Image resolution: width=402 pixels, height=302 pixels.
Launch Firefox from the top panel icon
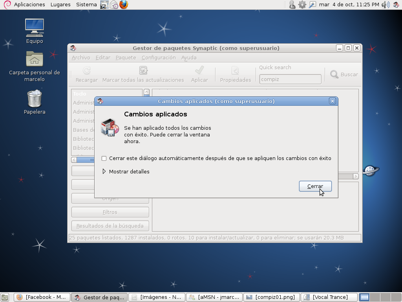pyautogui.click(x=125, y=5)
